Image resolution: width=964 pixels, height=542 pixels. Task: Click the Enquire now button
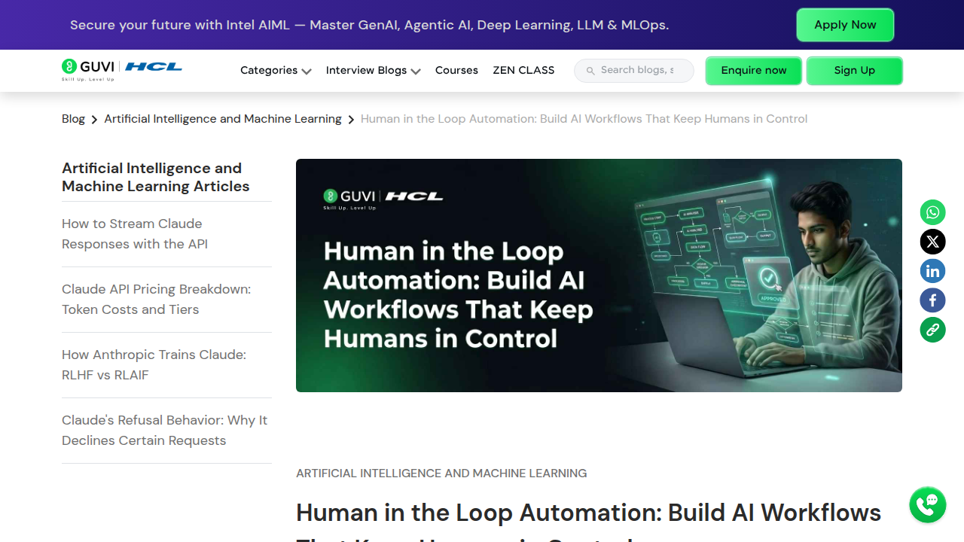(754, 71)
